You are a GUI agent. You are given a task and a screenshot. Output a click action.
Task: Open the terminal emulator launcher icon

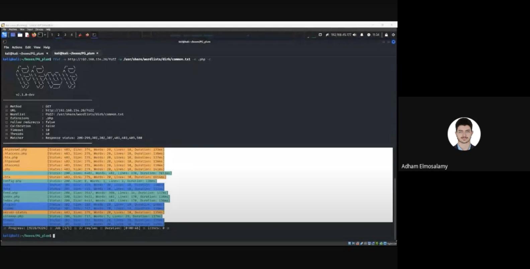tap(40, 35)
